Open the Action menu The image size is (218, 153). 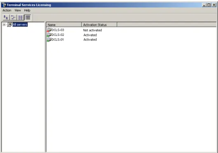(7, 10)
